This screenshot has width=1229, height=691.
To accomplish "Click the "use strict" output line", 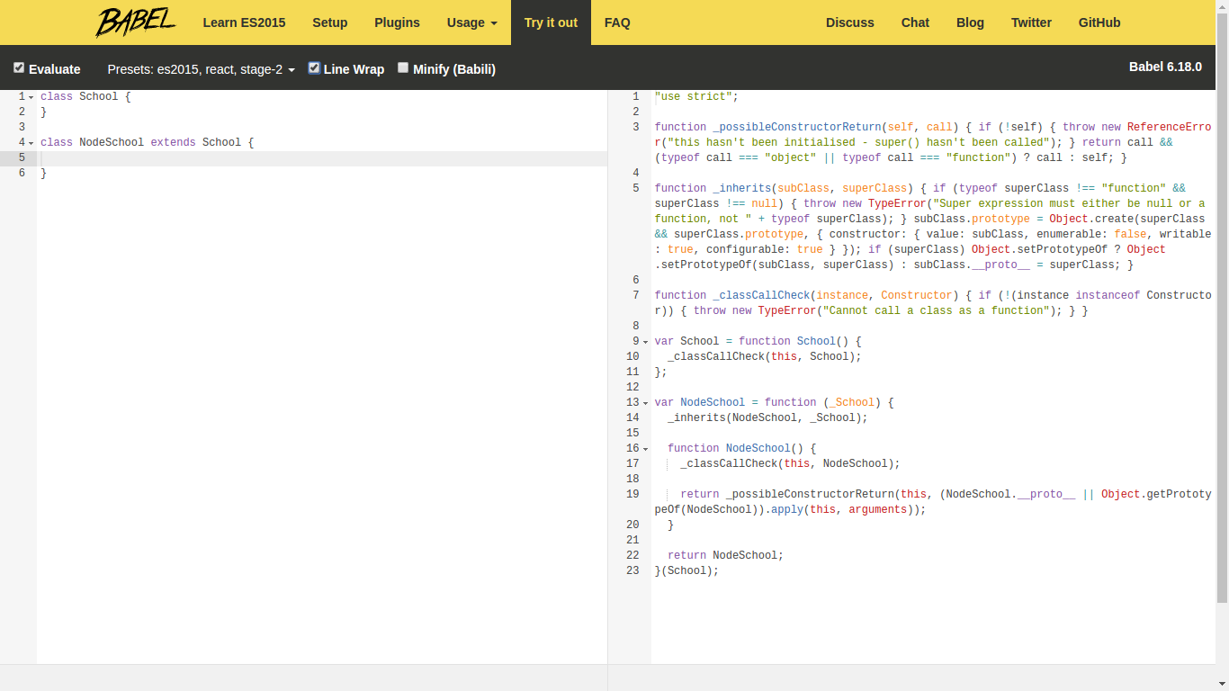I will (696, 96).
